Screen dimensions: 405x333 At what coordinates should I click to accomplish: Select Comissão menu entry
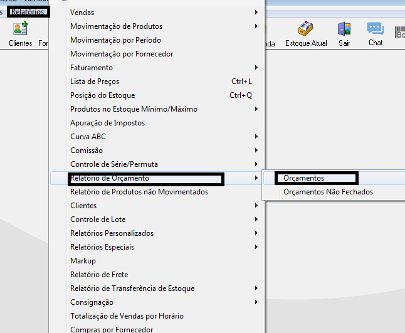[x=157, y=151]
